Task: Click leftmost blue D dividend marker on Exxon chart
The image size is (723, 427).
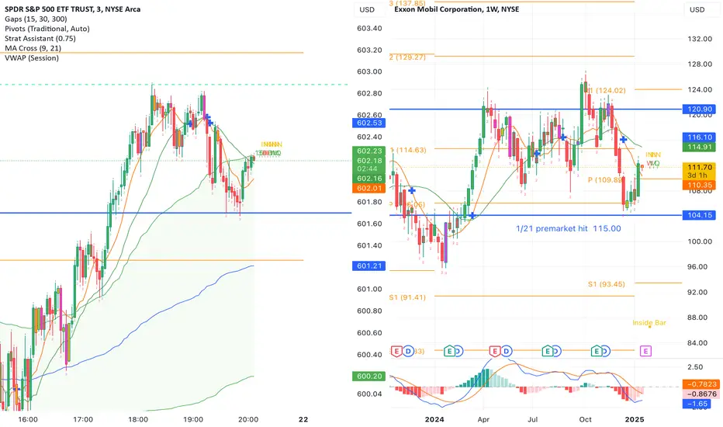Action: (408, 351)
